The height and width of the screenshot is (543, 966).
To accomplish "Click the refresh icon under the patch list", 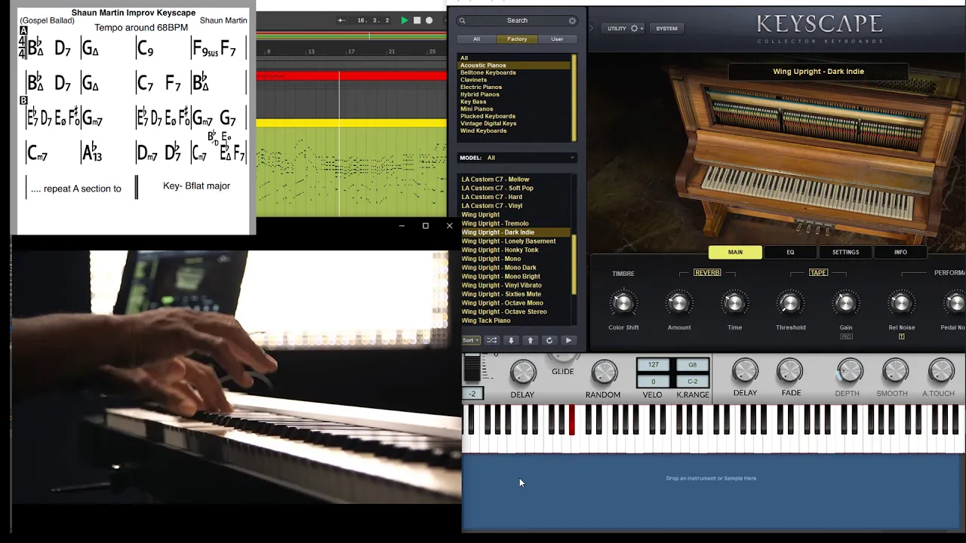I will 549,340.
